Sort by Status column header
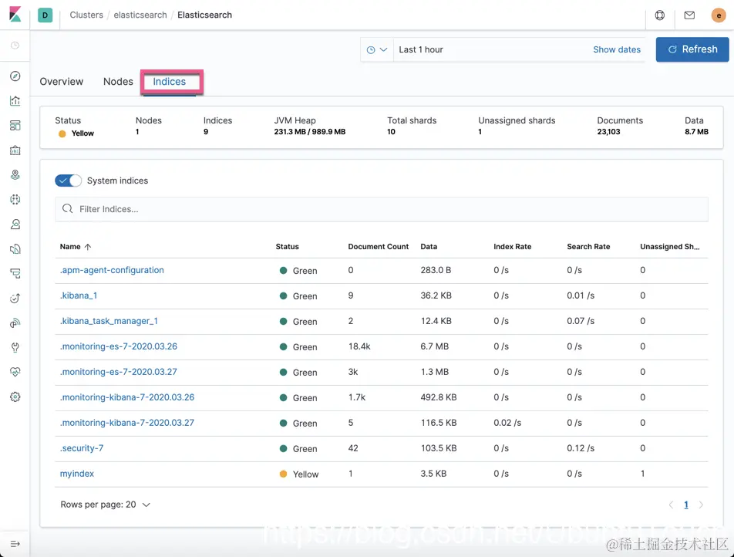Screen dimensions: 734x557 [287, 246]
